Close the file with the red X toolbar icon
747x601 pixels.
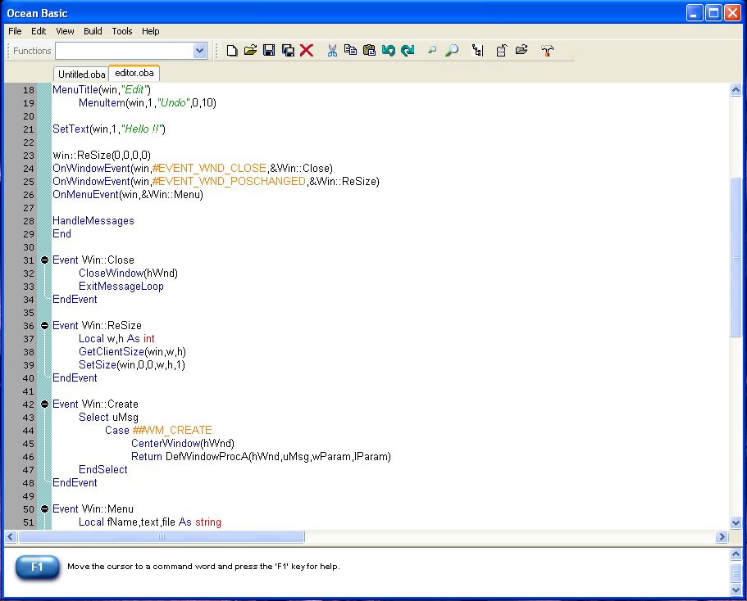click(x=307, y=51)
